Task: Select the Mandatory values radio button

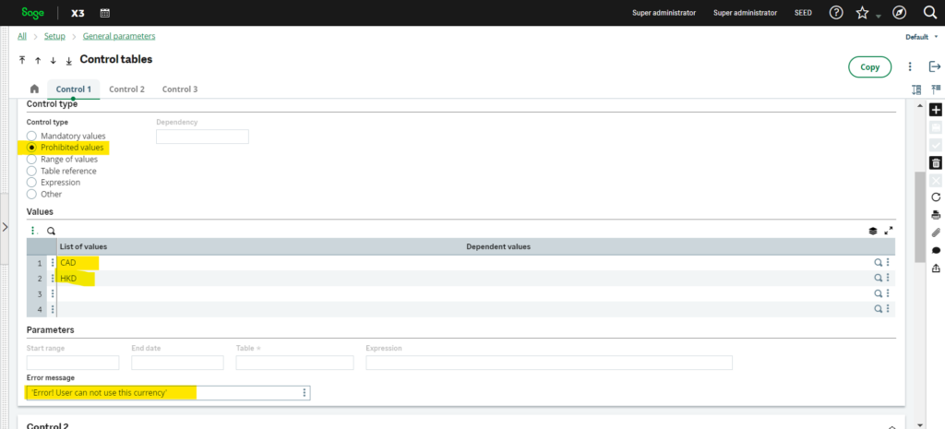Action: coord(31,136)
